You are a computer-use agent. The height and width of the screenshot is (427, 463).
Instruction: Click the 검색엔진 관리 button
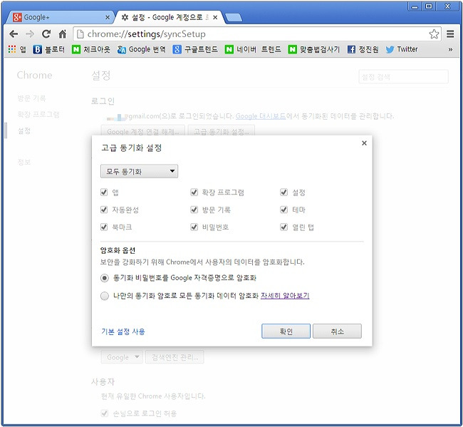tap(175, 357)
